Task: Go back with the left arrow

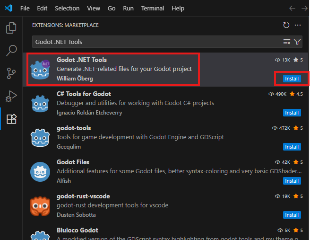Action: point(292,9)
